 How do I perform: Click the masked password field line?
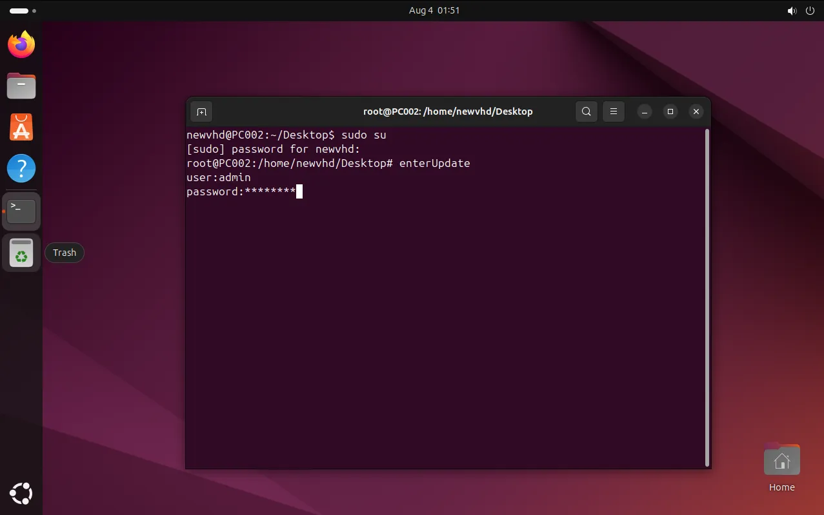click(x=245, y=192)
